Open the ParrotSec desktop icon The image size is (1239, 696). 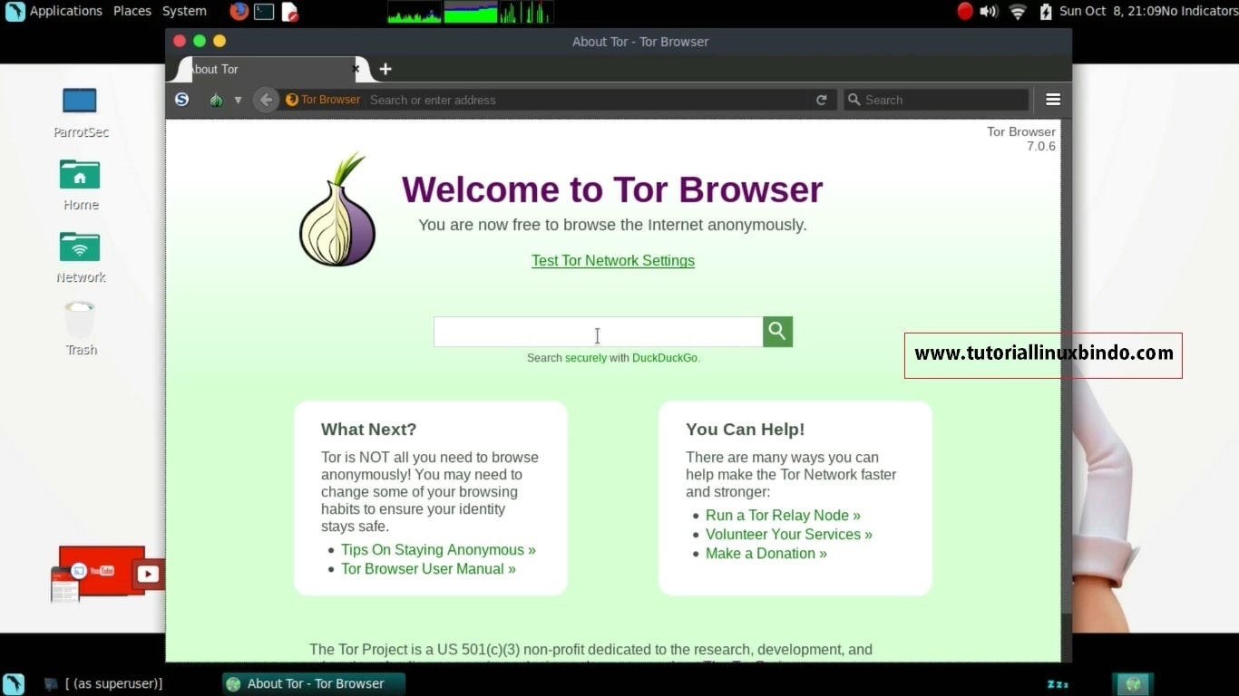tap(81, 112)
